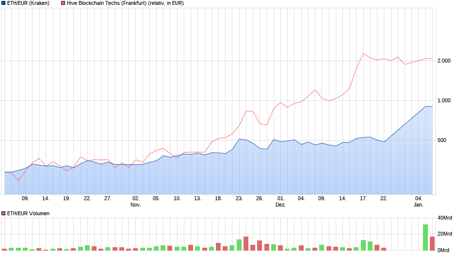456x255 pixels.
Task: Click the 40Mrd volume axis label
Action: click(x=445, y=218)
